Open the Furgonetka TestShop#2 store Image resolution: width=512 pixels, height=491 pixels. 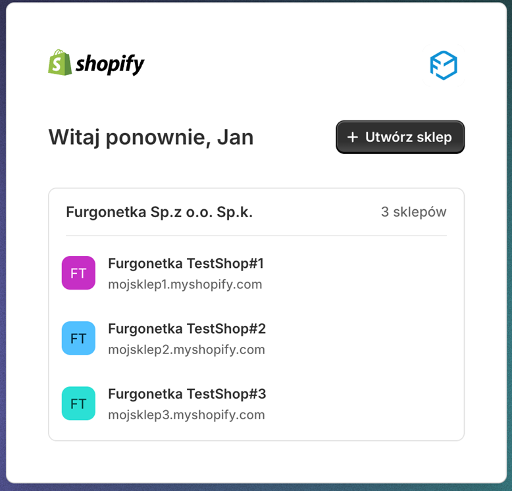click(x=186, y=328)
